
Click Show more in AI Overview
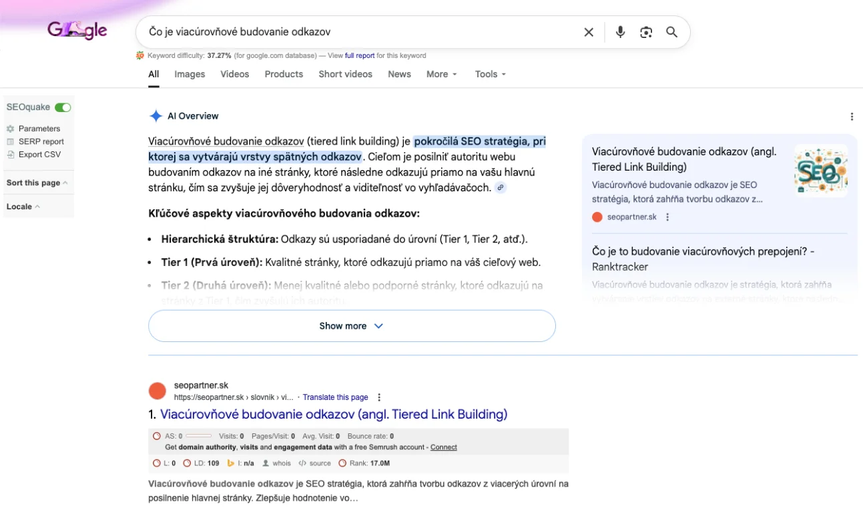tap(351, 326)
